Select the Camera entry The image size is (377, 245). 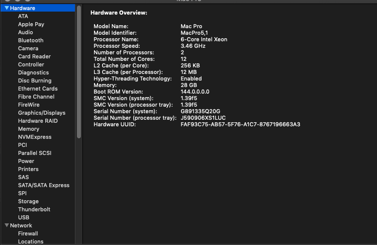point(28,48)
